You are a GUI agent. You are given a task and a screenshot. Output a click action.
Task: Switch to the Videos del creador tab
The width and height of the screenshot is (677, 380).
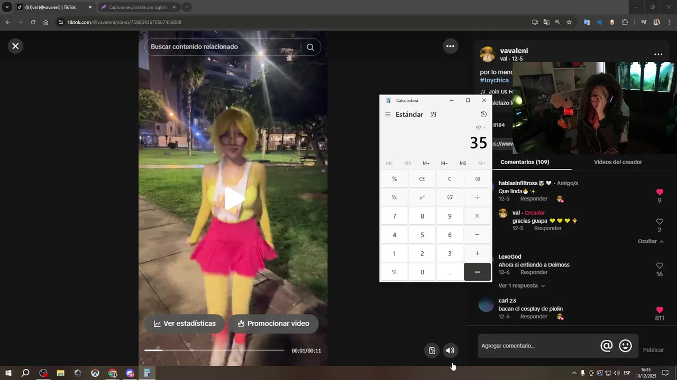(x=618, y=162)
